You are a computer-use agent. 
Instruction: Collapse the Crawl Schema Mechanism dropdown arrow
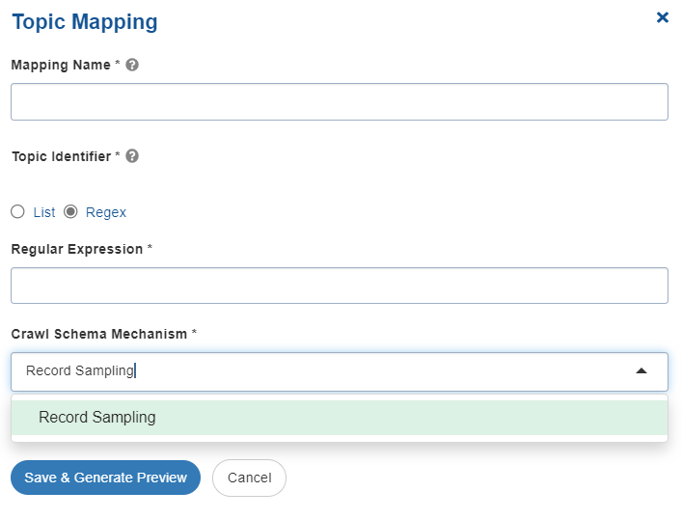(x=641, y=371)
